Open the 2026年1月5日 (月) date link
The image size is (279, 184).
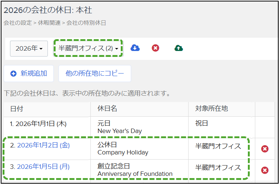pos(43,167)
